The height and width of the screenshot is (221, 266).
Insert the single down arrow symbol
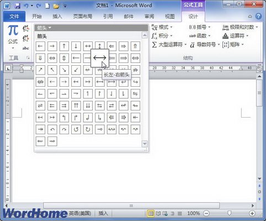(x=76, y=46)
